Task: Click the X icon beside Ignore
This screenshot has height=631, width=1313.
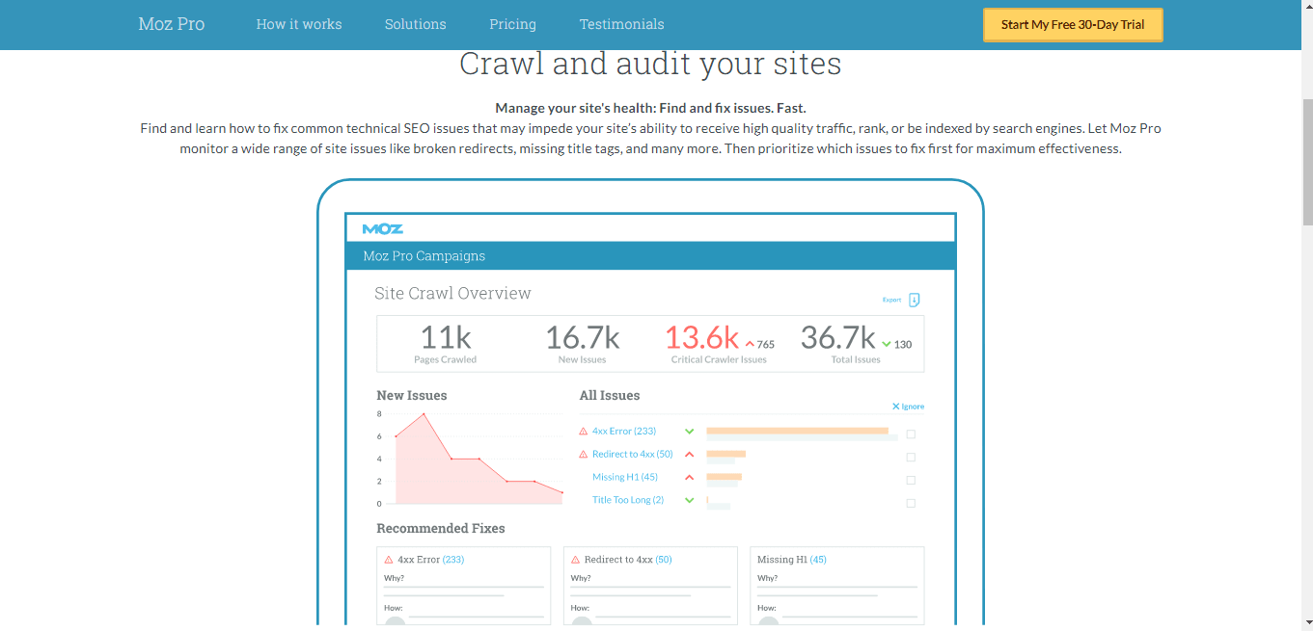Action: pos(896,407)
